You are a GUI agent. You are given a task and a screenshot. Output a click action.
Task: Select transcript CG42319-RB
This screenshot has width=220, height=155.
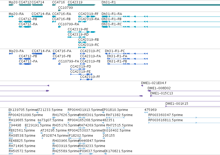click(x=88, y=40)
